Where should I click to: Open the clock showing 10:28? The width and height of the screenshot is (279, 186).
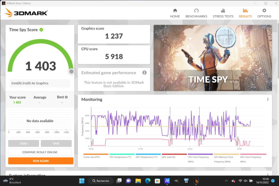pos(262,181)
